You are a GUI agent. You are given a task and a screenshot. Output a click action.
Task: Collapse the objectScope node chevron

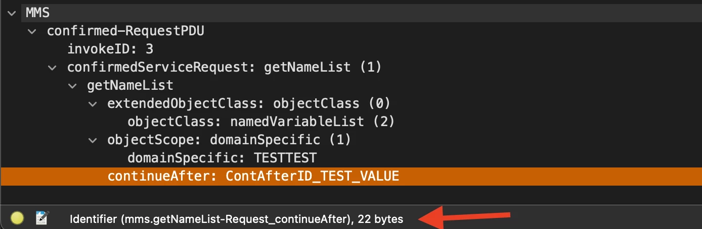93,140
